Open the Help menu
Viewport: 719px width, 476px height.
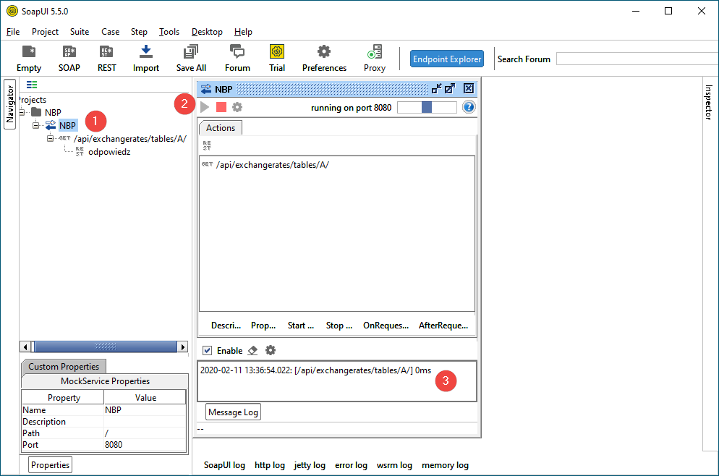243,32
